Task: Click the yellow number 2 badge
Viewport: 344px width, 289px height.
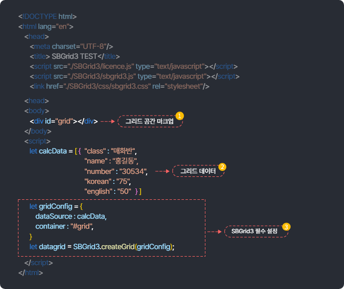Action: point(222,166)
